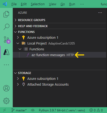Open the Selection menu

coord(38,4)
